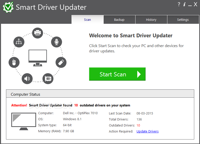
Task: Switch to the Scan tab
Action: click(x=88, y=20)
